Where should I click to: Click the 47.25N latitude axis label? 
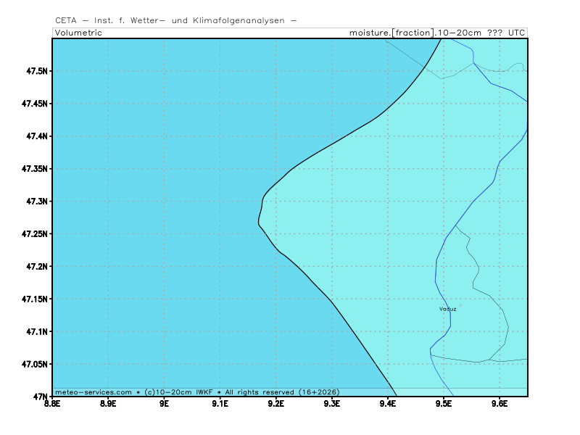[x=33, y=234]
